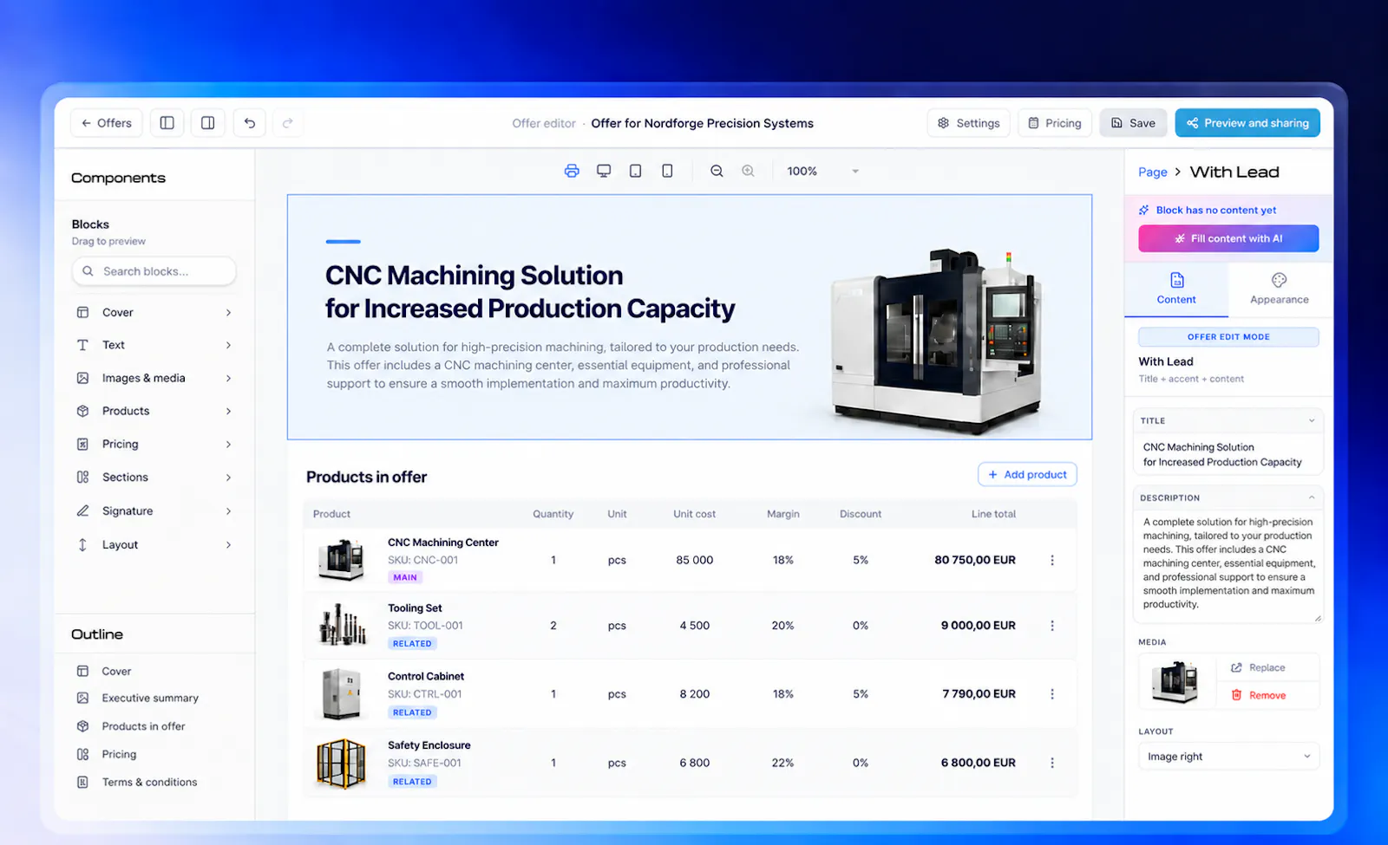The image size is (1388, 845).
Task: Expand the Signature blocks category
Action: (x=154, y=511)
